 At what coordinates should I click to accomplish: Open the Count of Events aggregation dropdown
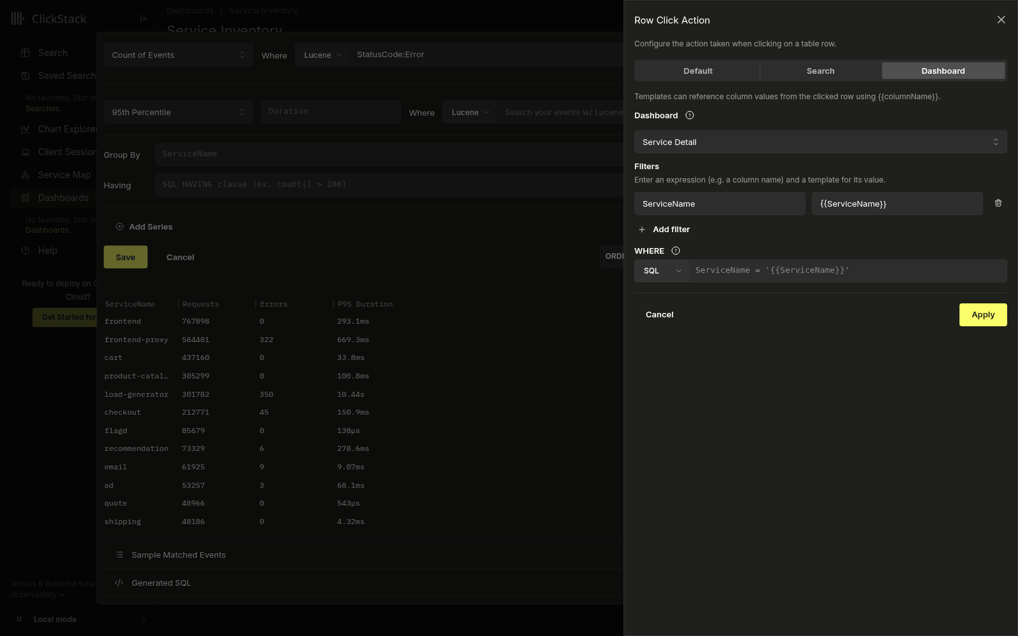[x=178, y=55]
